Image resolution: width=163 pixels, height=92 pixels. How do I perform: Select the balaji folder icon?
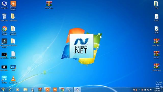tap(156, 5)
